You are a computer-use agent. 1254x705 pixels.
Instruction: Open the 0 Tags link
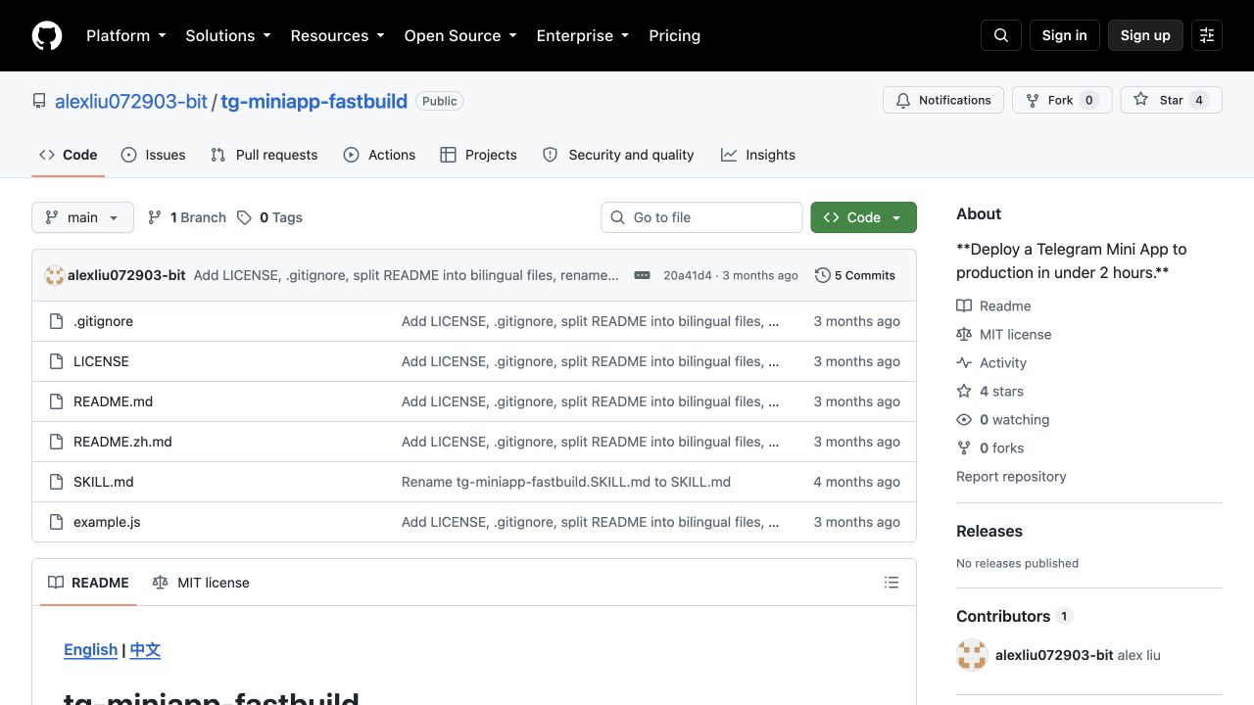tap(269, 217)
